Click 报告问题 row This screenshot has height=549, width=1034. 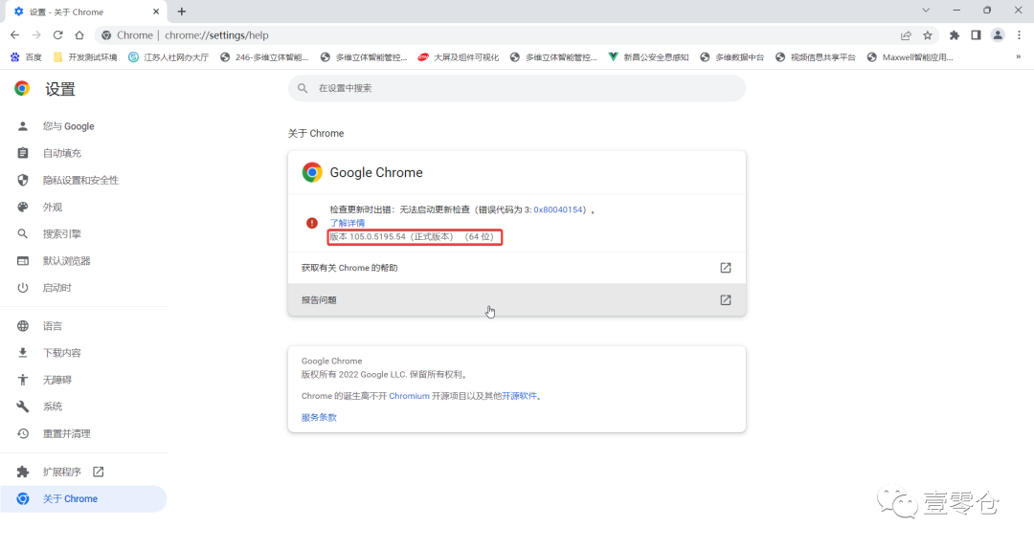516,300
